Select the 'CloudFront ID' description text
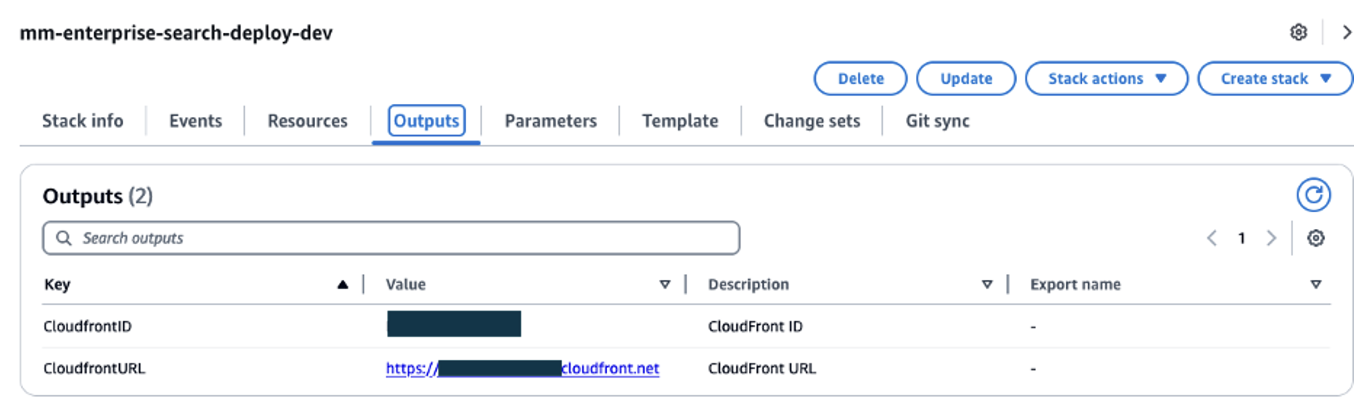The image size is (1362, 413). [755, 327]
